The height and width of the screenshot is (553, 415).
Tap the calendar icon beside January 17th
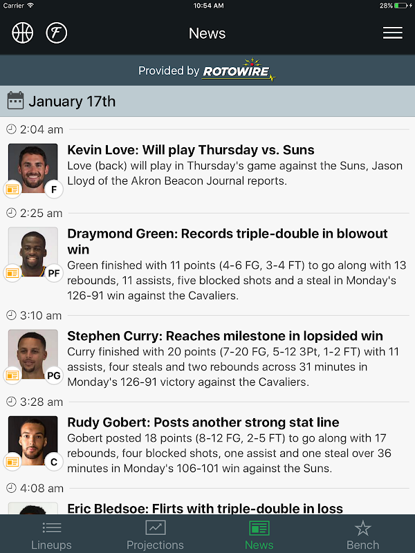point(15,101)
